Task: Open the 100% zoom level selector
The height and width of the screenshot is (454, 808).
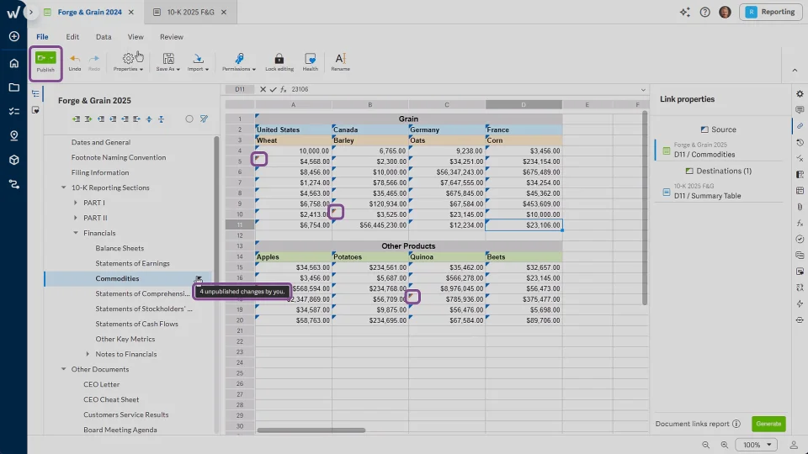Action: 757,445
